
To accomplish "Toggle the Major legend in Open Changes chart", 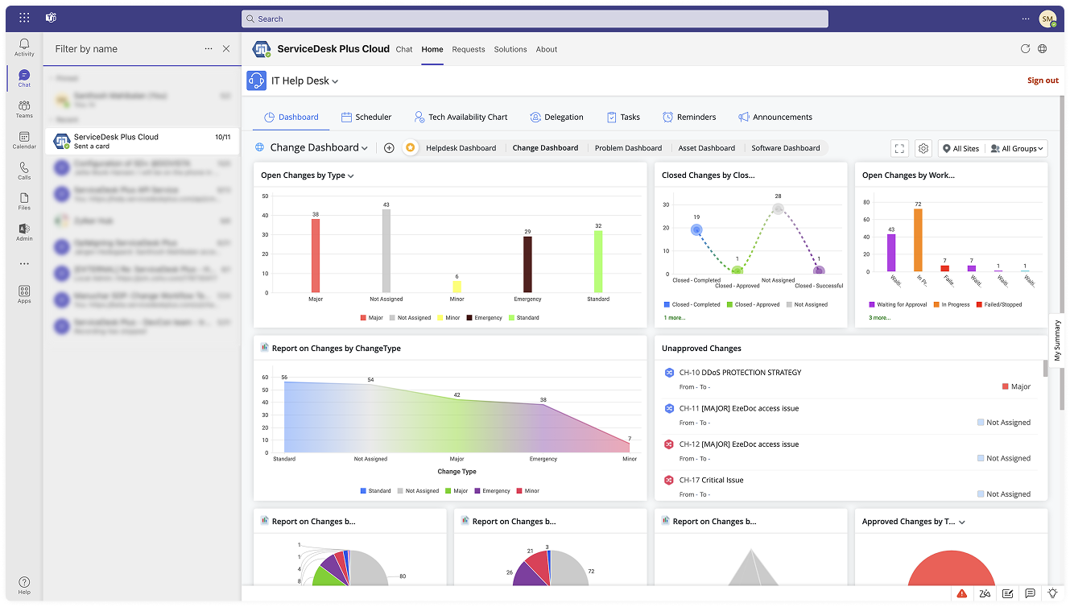I will click(371, 318).
